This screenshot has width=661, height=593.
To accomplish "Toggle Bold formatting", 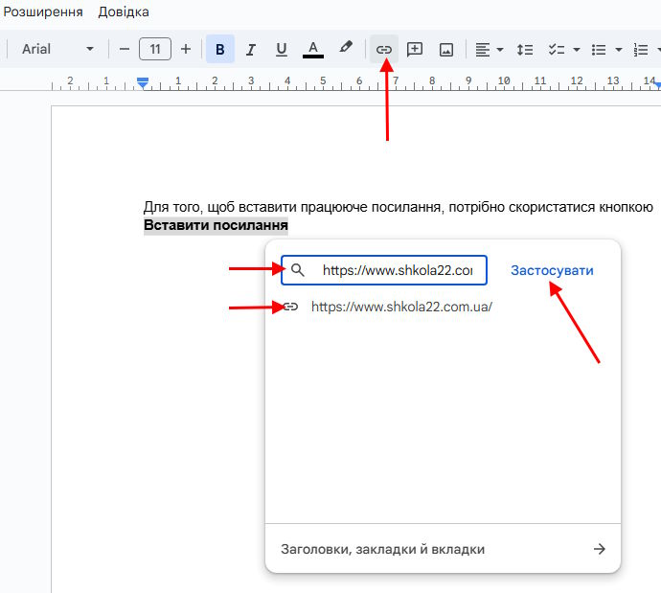I will pyautogui.click(x=220, y=49).
